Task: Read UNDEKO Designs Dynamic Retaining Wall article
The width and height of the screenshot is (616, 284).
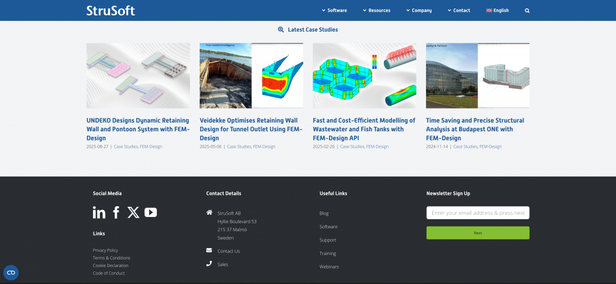Action: pos(138,129)
